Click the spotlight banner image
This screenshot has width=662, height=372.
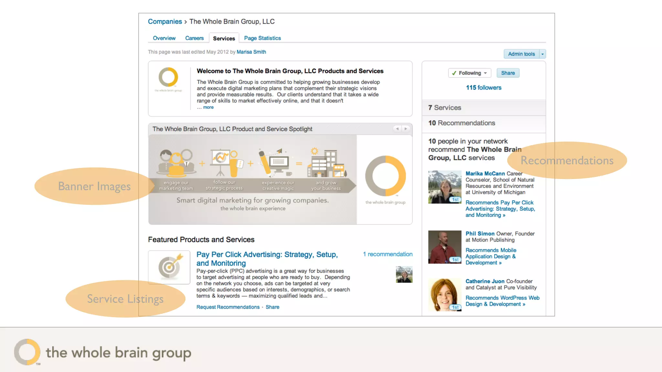click(x=252, y=180)
